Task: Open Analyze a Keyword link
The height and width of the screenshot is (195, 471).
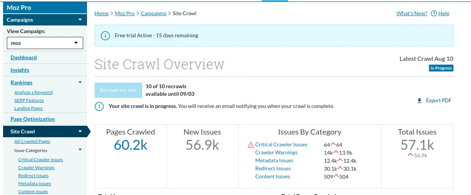Action: [34, 92]
